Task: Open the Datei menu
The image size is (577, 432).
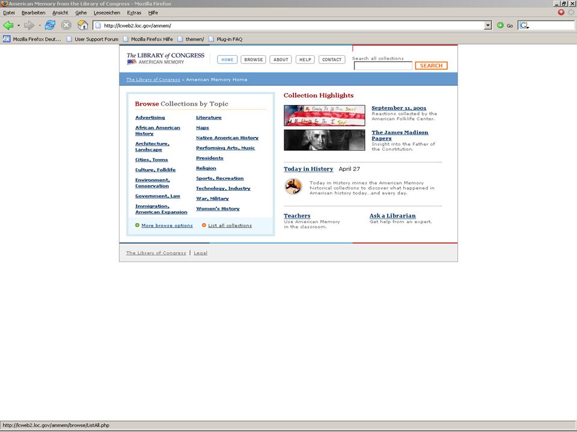Action: pos(9,13)
